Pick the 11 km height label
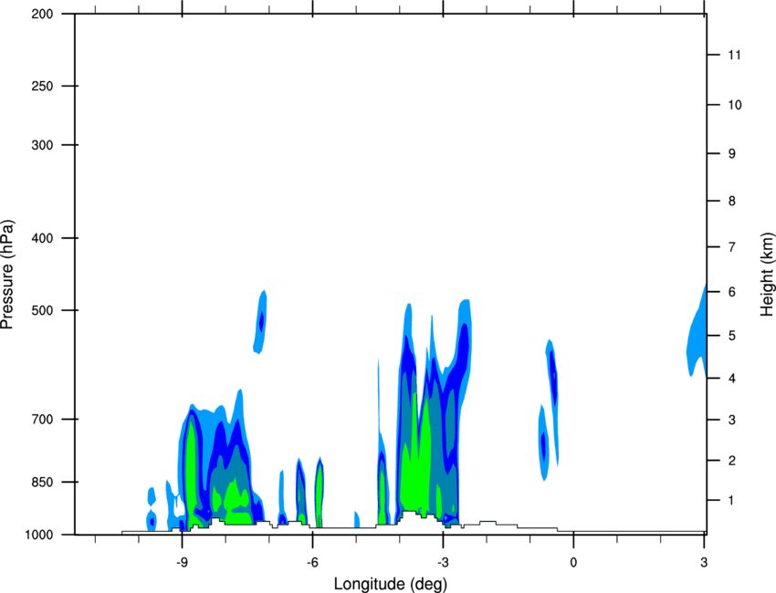Screen dimensions: 776x593 point(734,55)
